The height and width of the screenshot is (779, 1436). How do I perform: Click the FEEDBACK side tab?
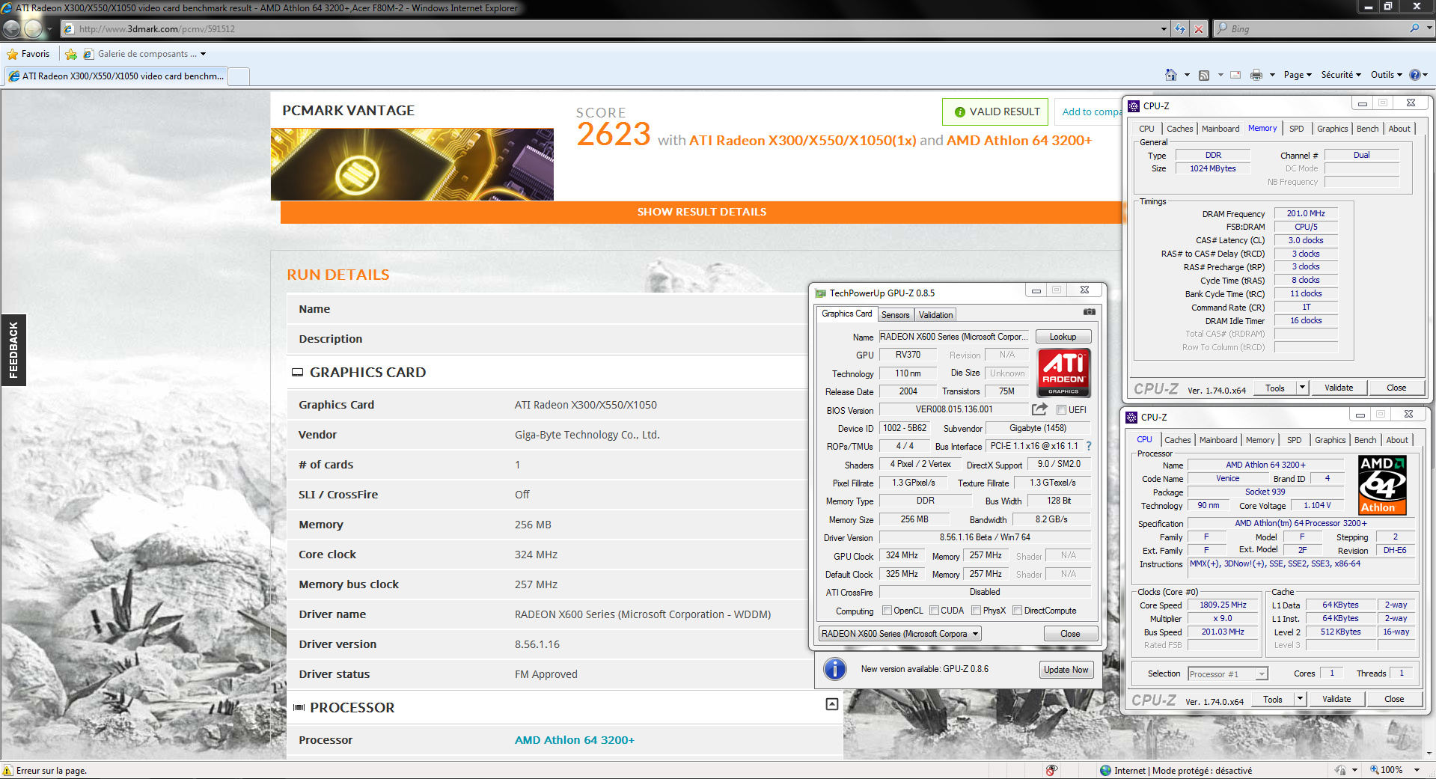pos(13,349)
